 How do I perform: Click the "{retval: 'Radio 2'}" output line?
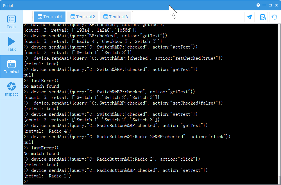(47, 176)
